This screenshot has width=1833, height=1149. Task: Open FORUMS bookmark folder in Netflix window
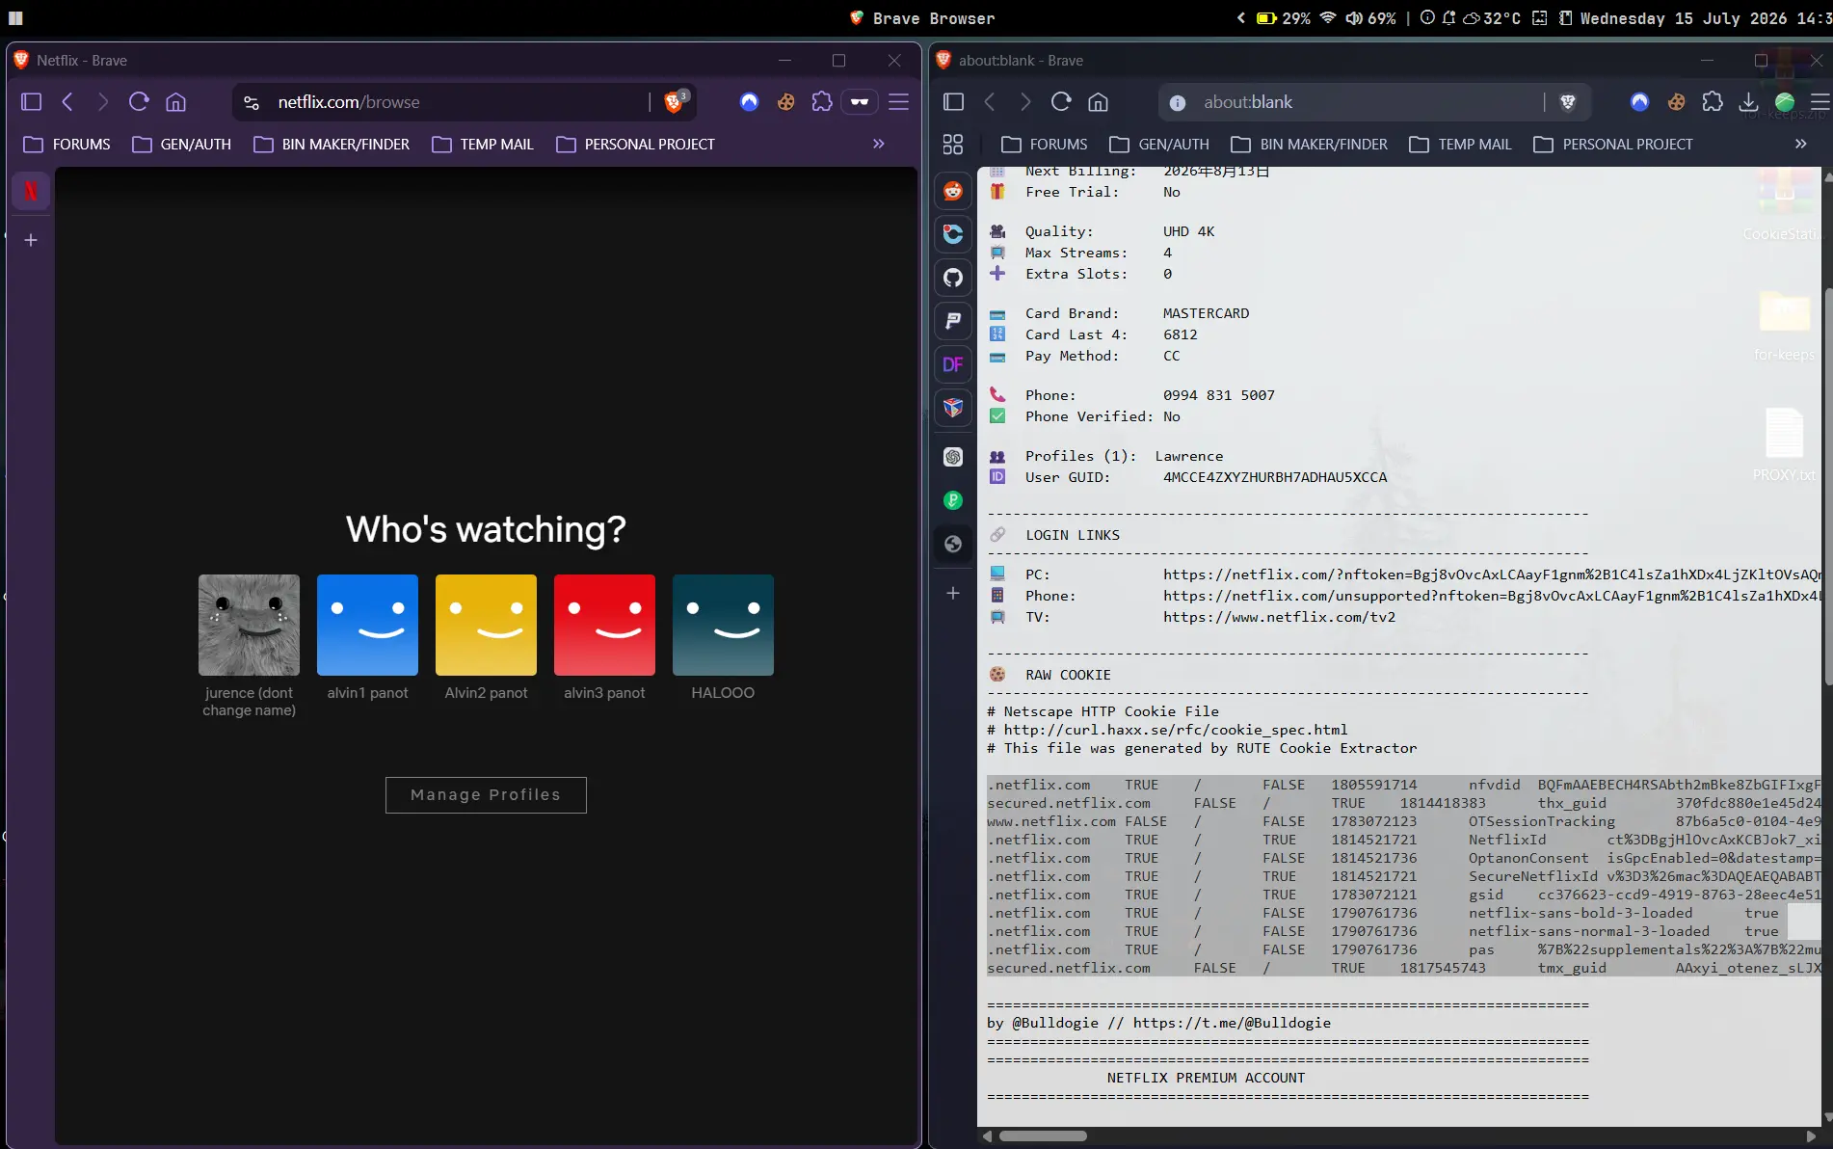[x=66, y=144]
